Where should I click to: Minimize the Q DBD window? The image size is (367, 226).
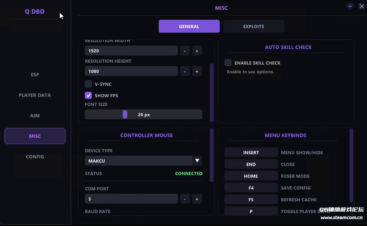[350, 6]
